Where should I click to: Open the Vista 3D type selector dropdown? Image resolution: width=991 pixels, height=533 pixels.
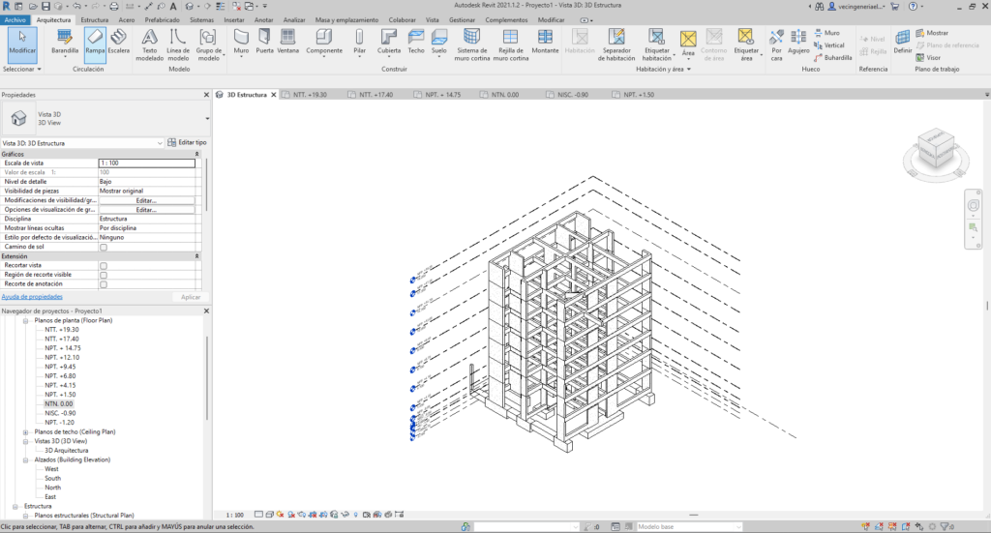(x=207, y=119)
